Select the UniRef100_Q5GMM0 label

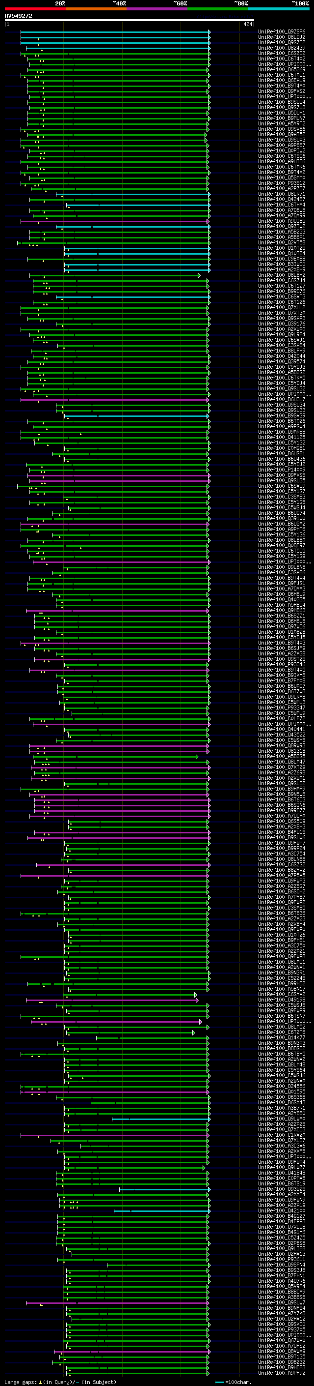point(282,177)
